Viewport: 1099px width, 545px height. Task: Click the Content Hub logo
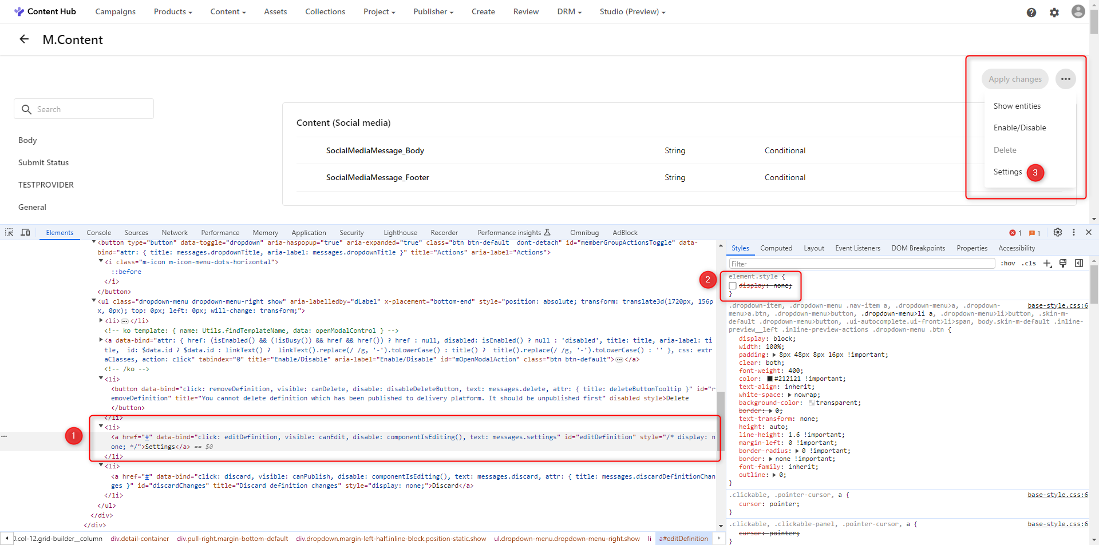tap(45, 11)
